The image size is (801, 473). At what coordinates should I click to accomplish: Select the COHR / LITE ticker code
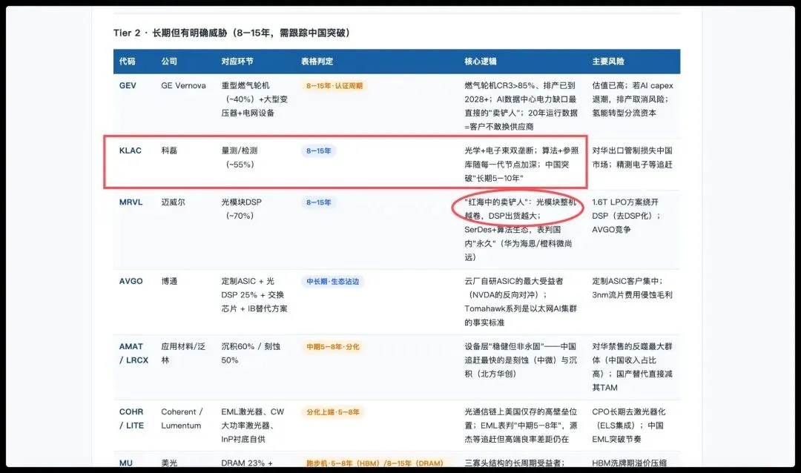pyautogui.click(x=131, y=419)
